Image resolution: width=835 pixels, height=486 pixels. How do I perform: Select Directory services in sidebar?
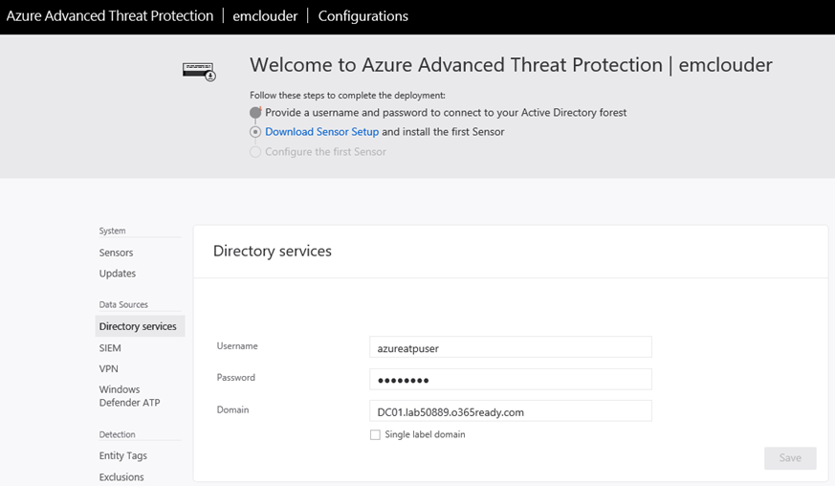[140, 326]
